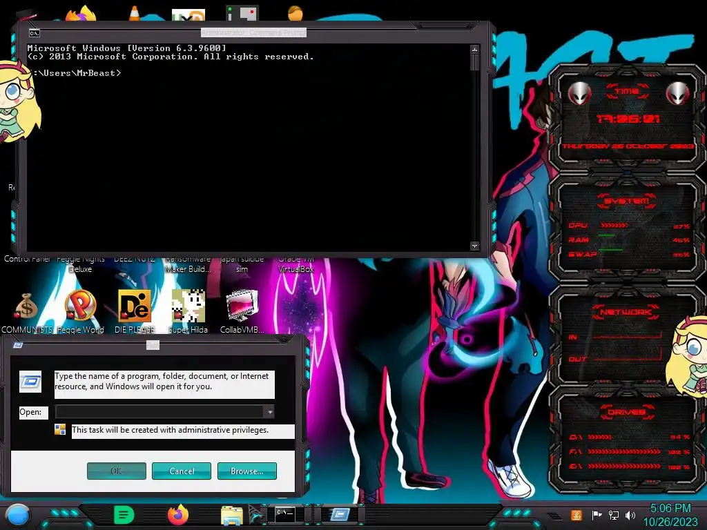Open the Start orb button
707x530 pixels.
(x=18, y=515)
